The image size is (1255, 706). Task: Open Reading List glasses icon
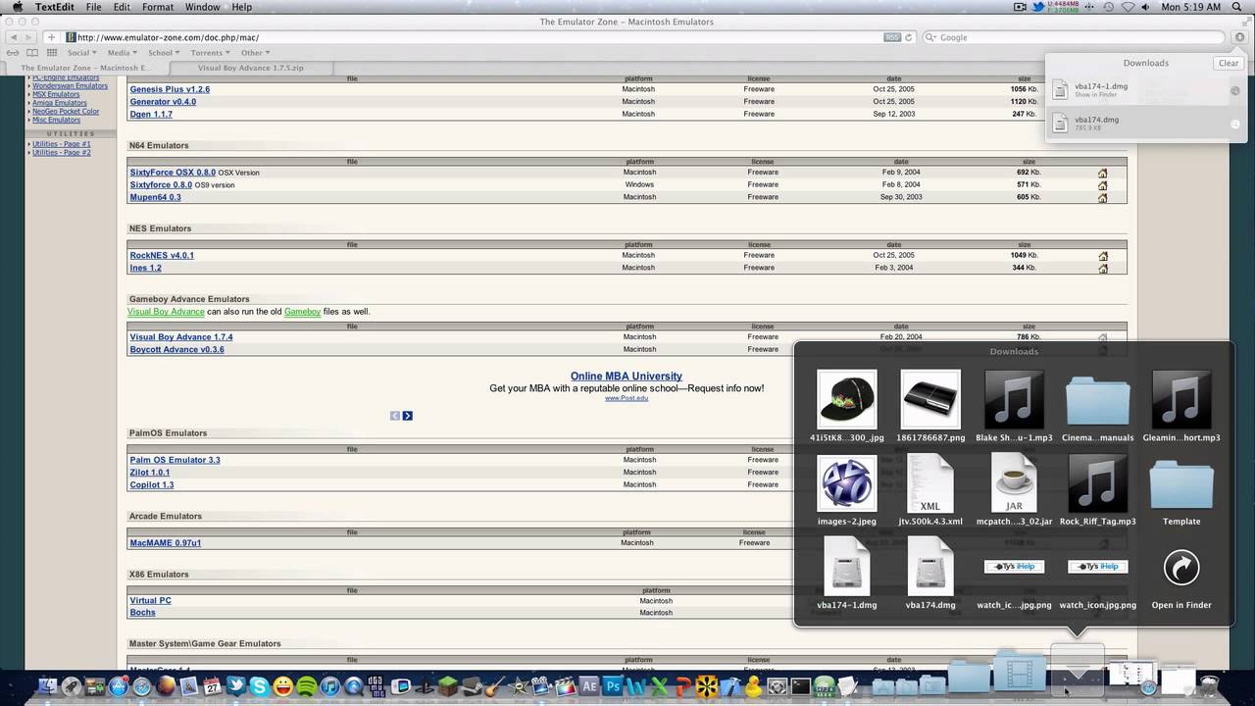pyautogui.click(x=14, y=53)
